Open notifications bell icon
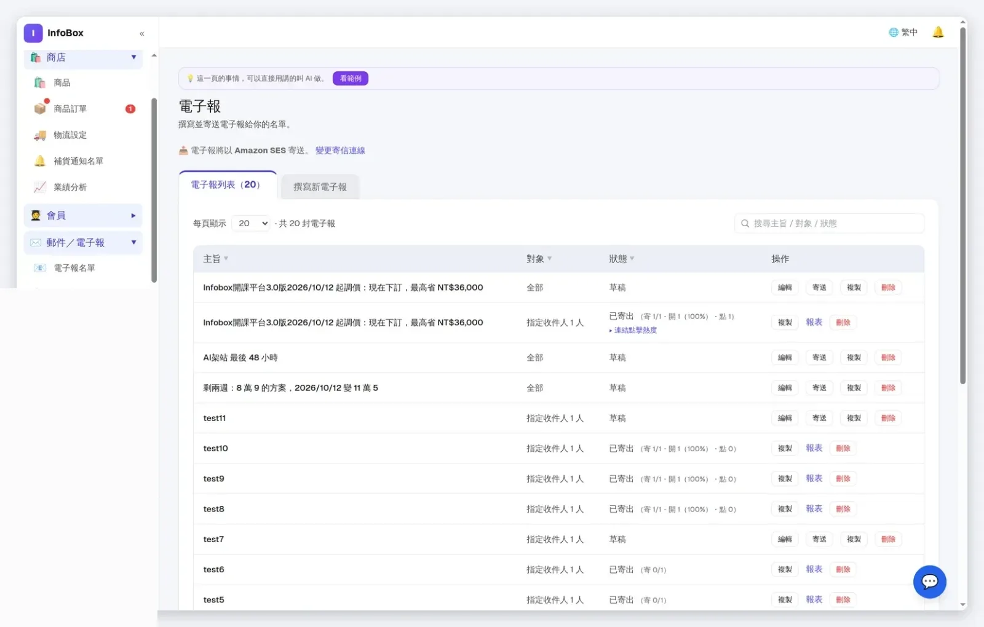This screenshot has height=627, width=984. (x=938, y=32)
